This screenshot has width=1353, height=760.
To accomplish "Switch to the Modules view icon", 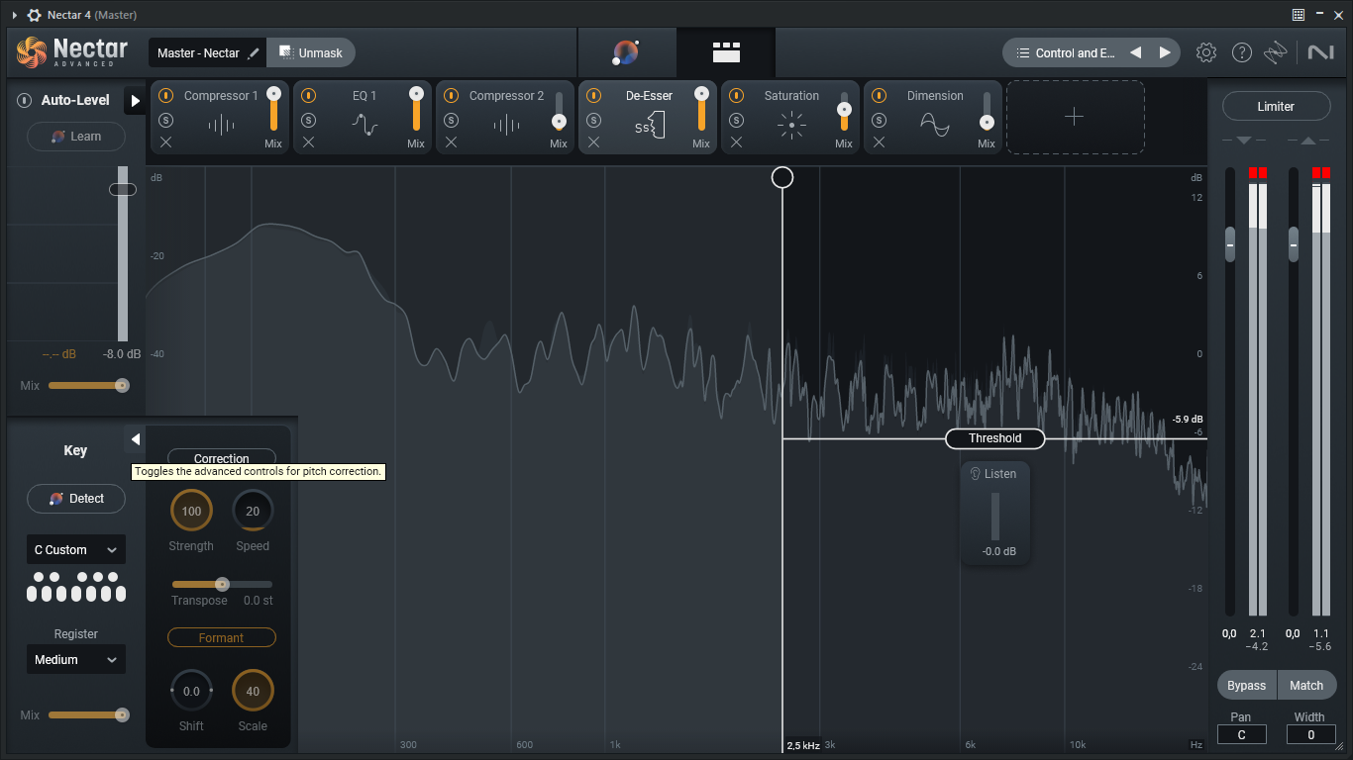I will (x=726, y=52).
